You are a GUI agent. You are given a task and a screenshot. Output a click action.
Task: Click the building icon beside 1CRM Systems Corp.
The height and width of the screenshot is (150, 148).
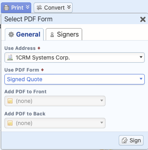(x=10, y=58)
